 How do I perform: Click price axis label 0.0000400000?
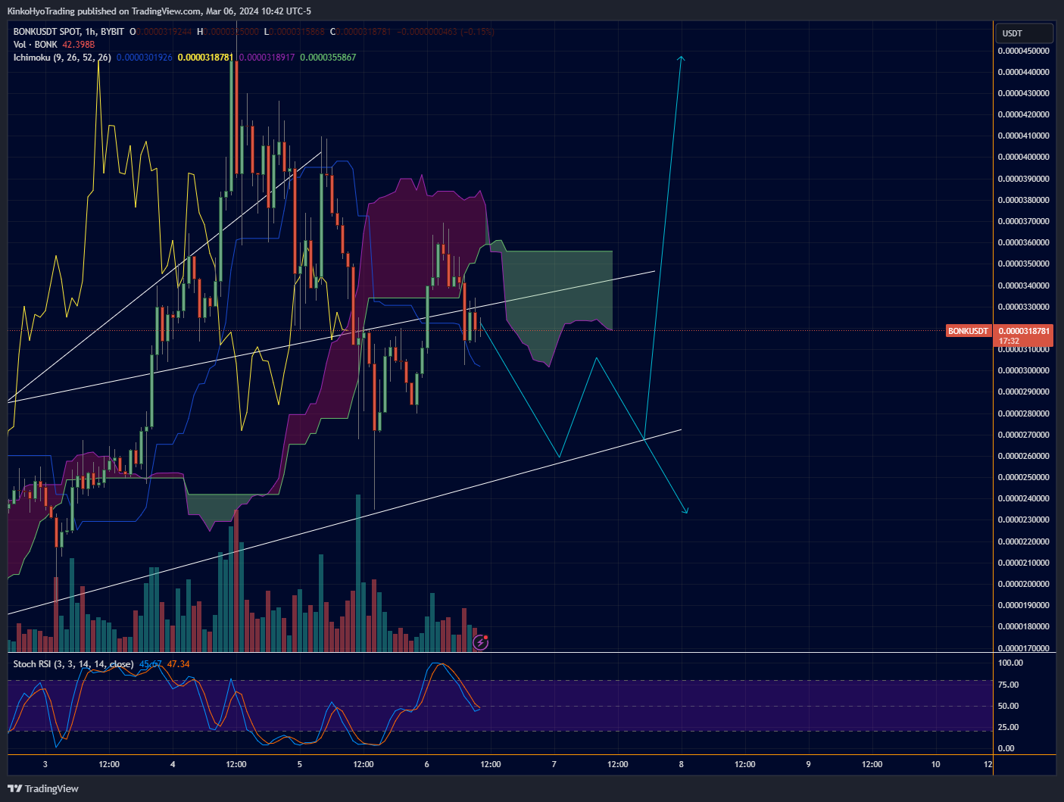(1023, 158)
